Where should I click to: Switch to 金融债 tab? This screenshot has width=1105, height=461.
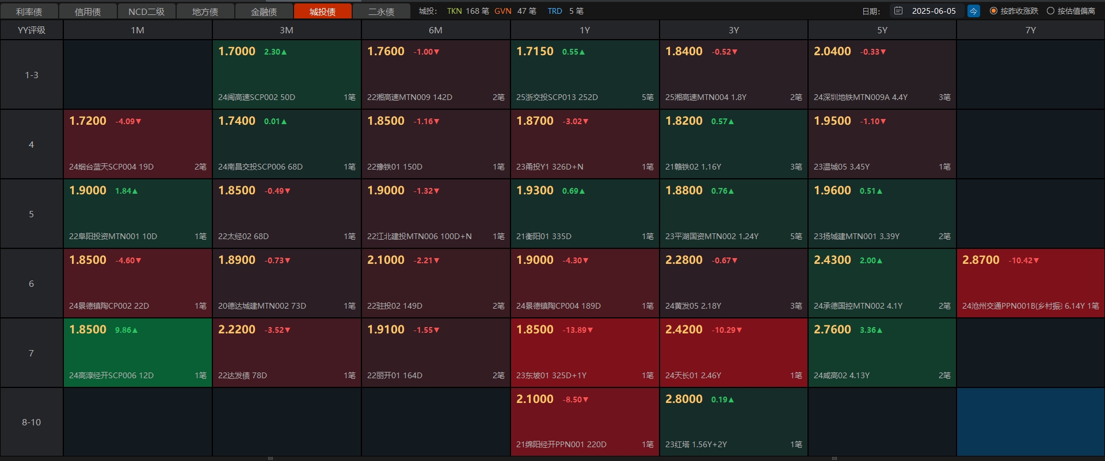tap(264, 11)
